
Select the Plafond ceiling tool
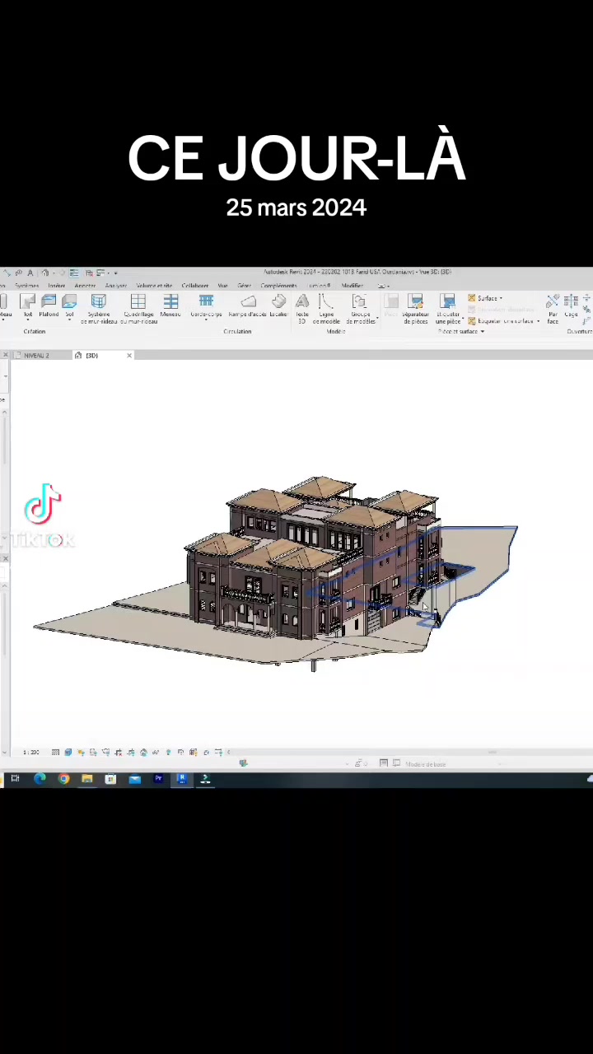[49, 305]
